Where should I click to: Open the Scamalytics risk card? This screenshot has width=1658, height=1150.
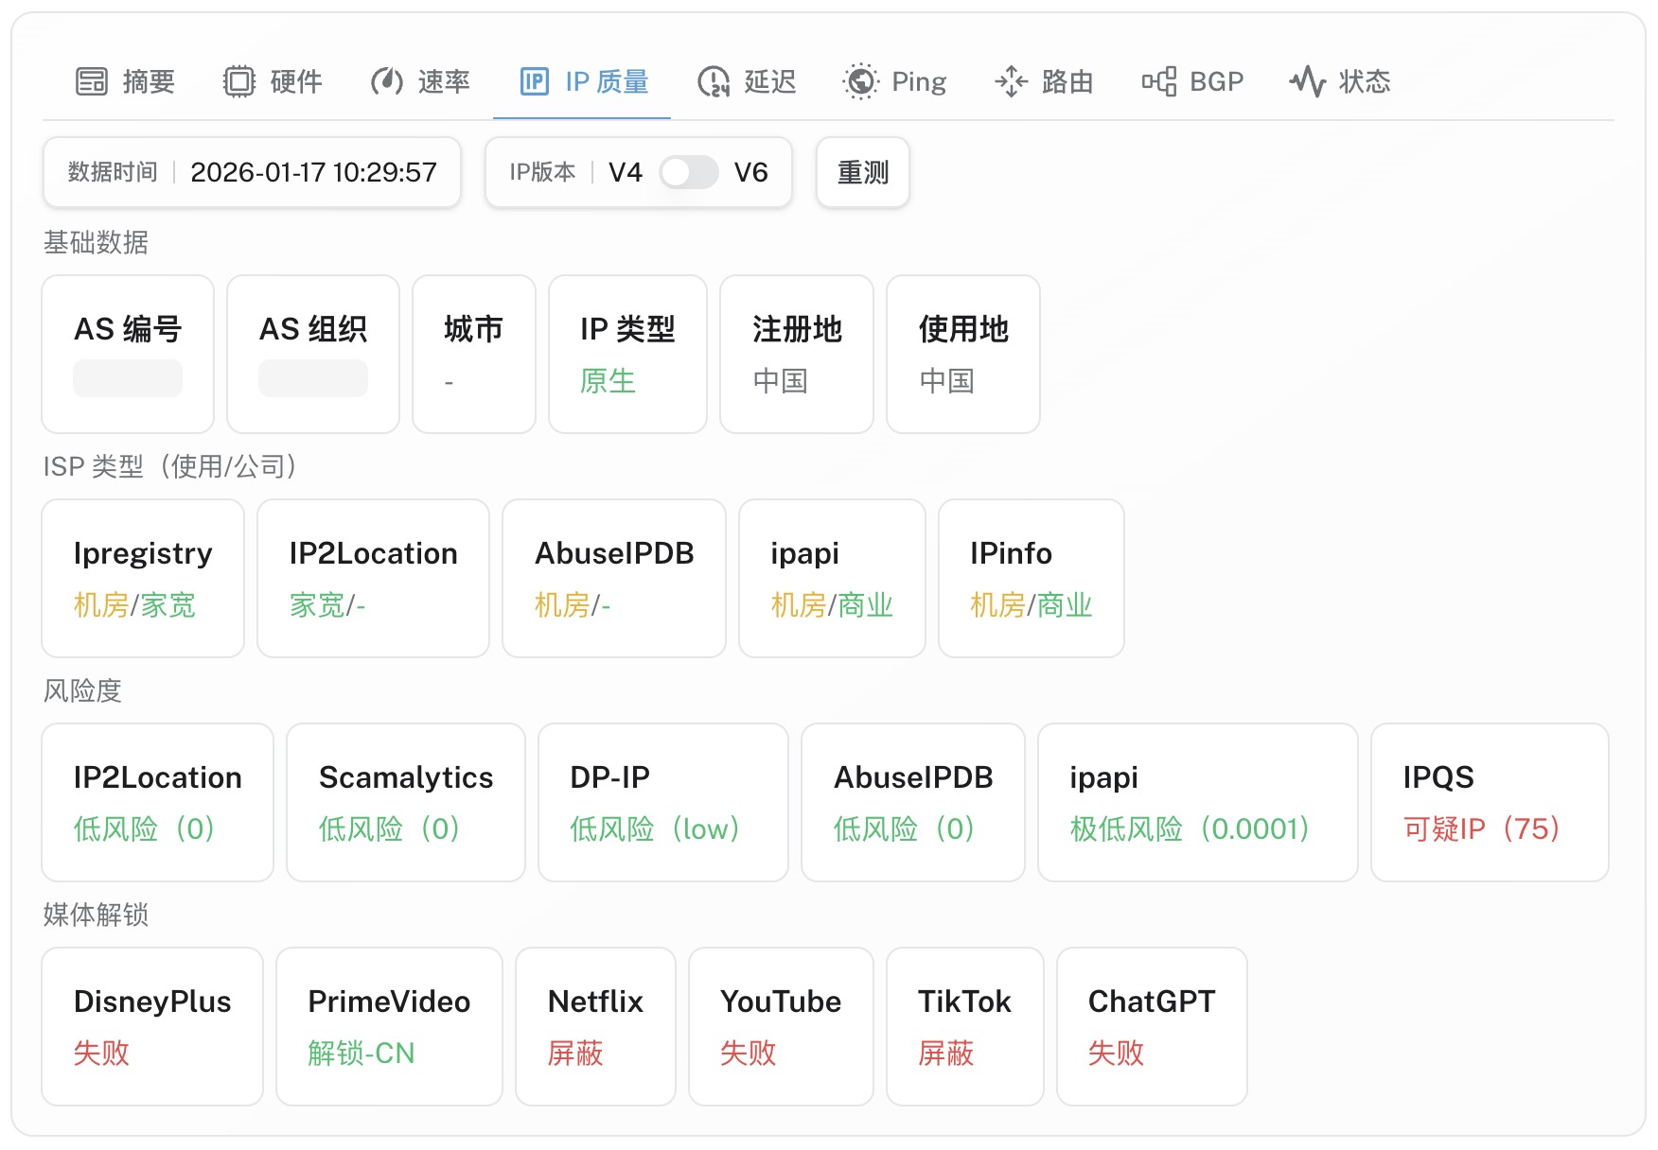tap(405, 802)
